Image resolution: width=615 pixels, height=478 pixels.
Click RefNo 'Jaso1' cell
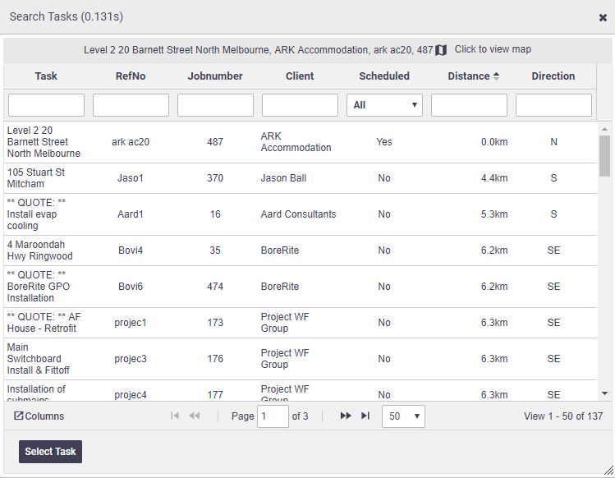click(131, 178)
